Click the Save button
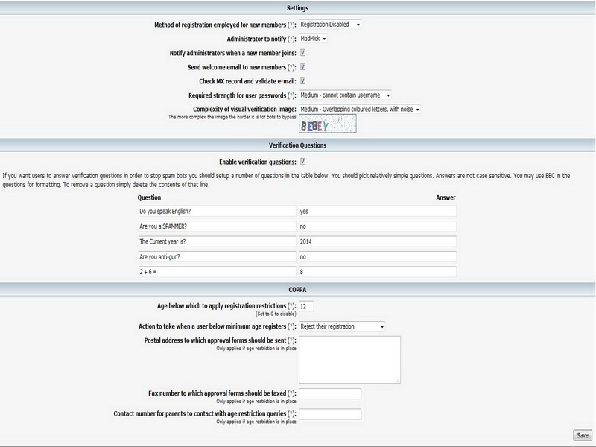Viewport: 596px width, 447px height. coord(582,435)
